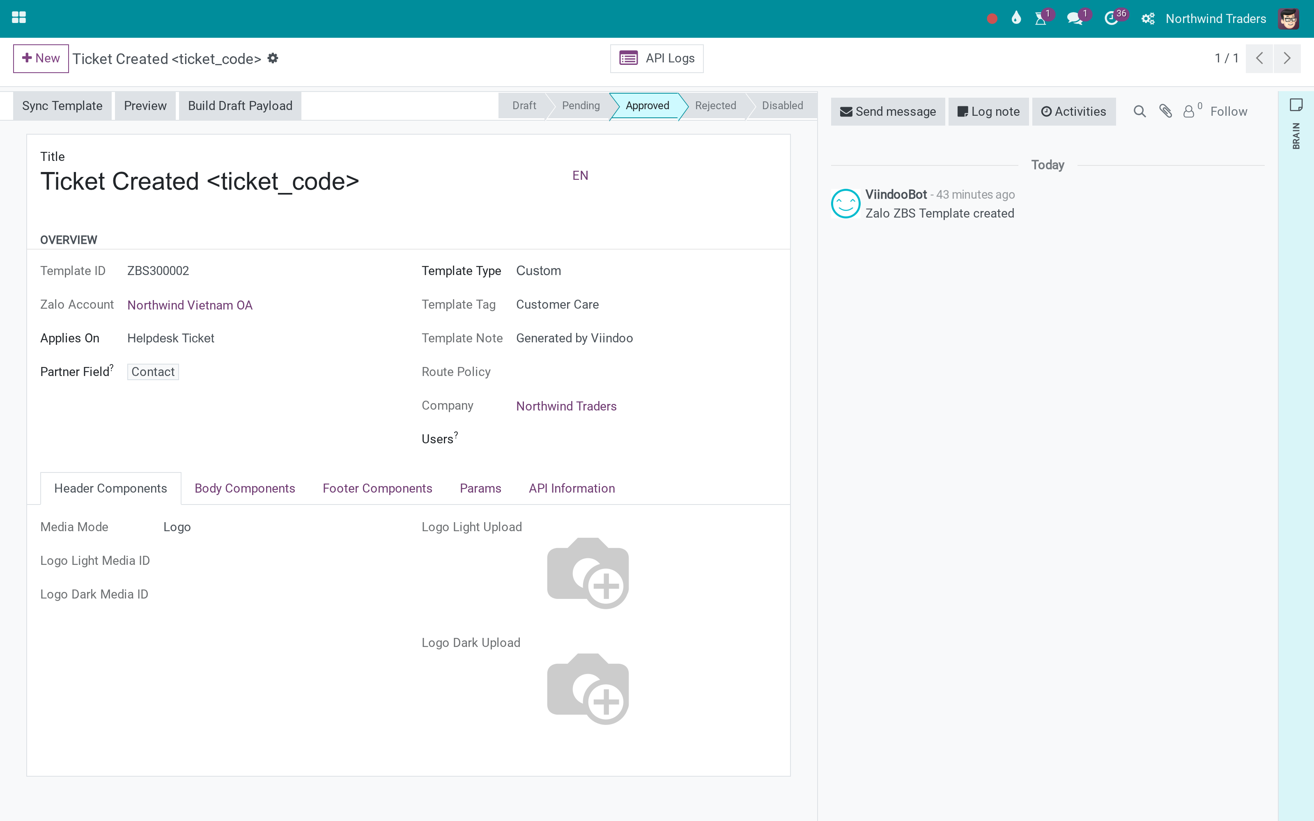Screen dimensions: 1314x821
Task: Click Template Note Generated by Viindoo
Action: tap(574, 338)
